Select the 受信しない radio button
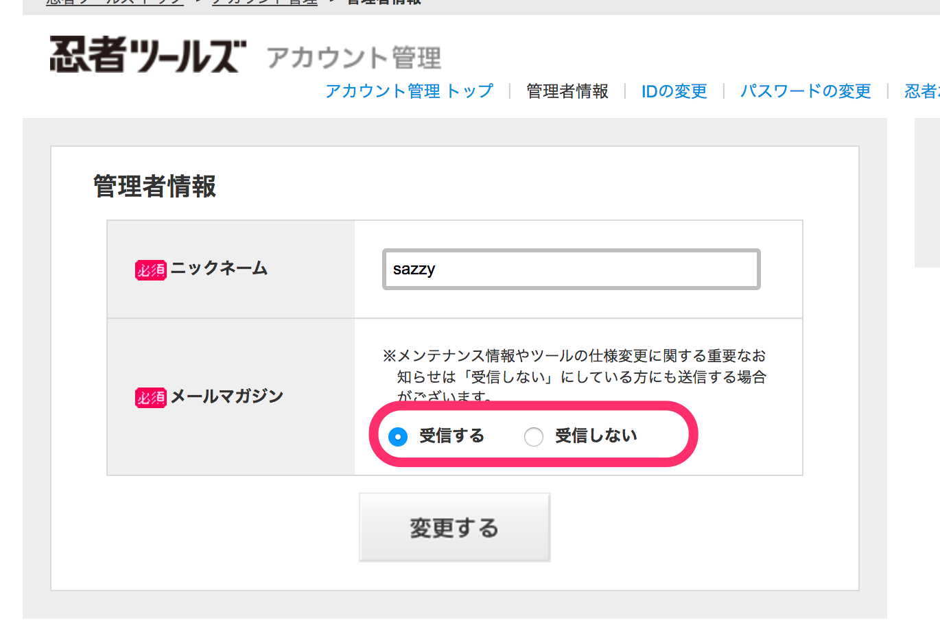 coord(534,436)
